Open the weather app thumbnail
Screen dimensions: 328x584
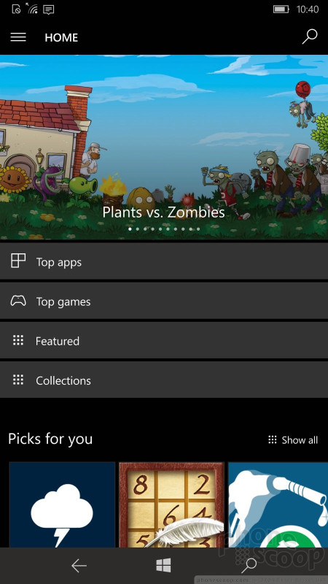point(62,504)
